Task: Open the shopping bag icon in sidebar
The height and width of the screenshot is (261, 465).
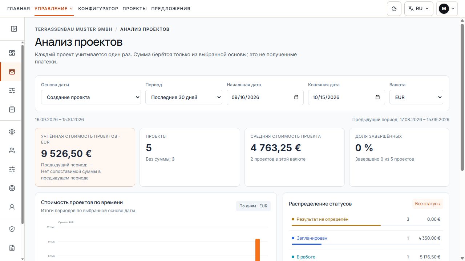Action: point(12,109)
